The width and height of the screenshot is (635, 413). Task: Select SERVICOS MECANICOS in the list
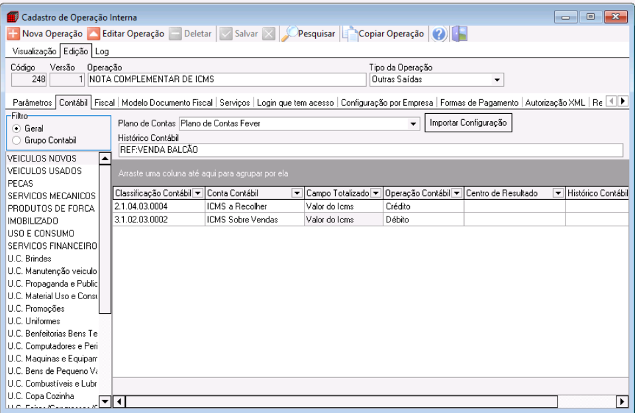52,197
